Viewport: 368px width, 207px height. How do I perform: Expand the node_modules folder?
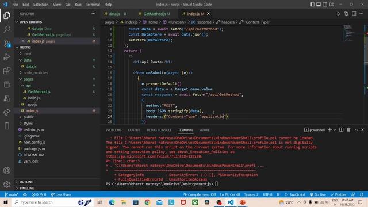tap(36, 73)
